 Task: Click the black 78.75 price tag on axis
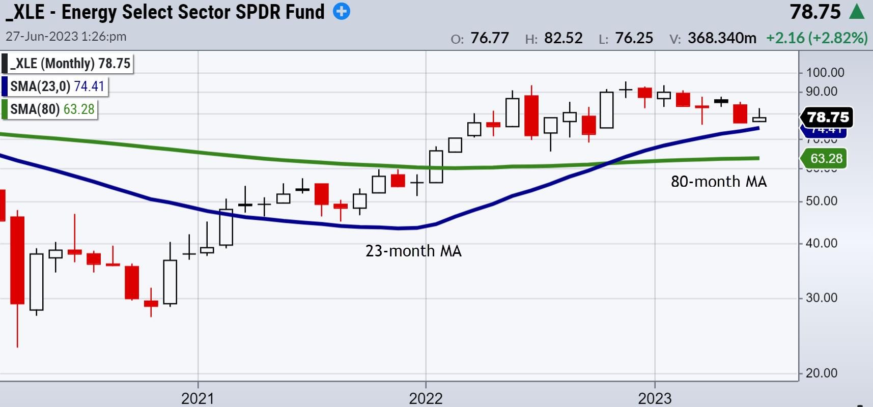pyautogui.click(x=828, y=117)
